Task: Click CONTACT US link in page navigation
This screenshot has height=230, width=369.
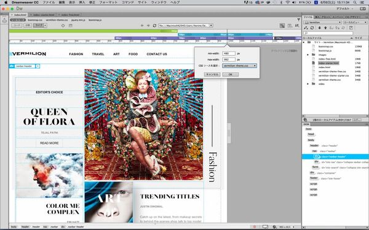Action: (x=157, y=54)
